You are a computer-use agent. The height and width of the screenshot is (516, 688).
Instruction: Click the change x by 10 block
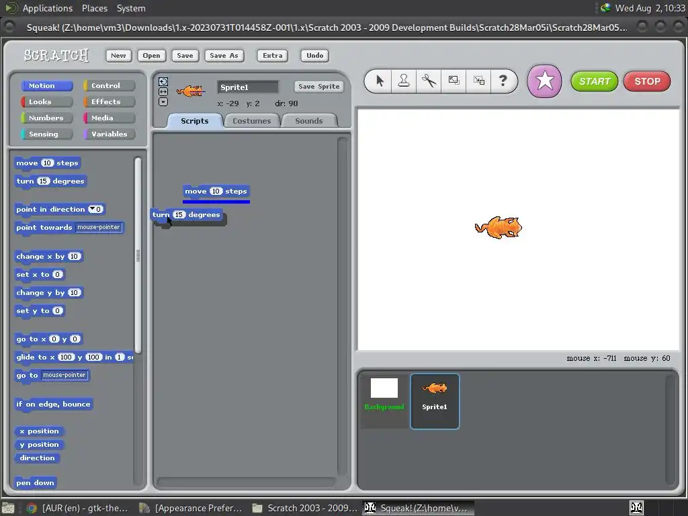click(48, 257)
